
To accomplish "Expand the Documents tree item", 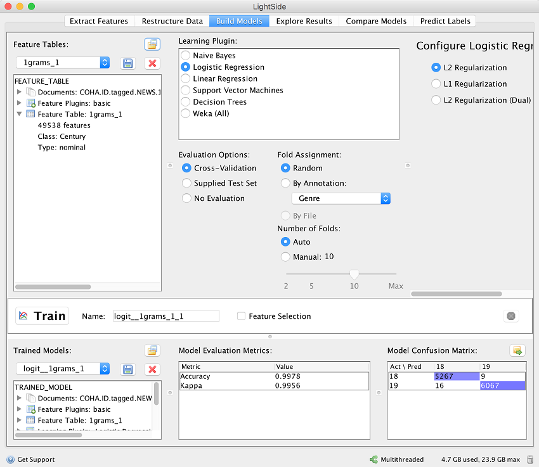I will click(19, 92).
